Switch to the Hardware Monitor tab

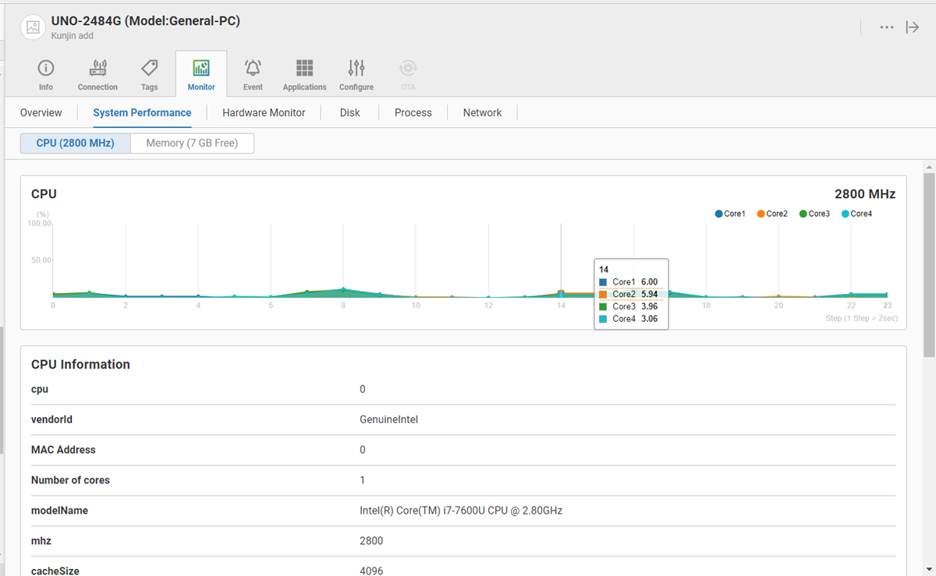coord(264,113)
